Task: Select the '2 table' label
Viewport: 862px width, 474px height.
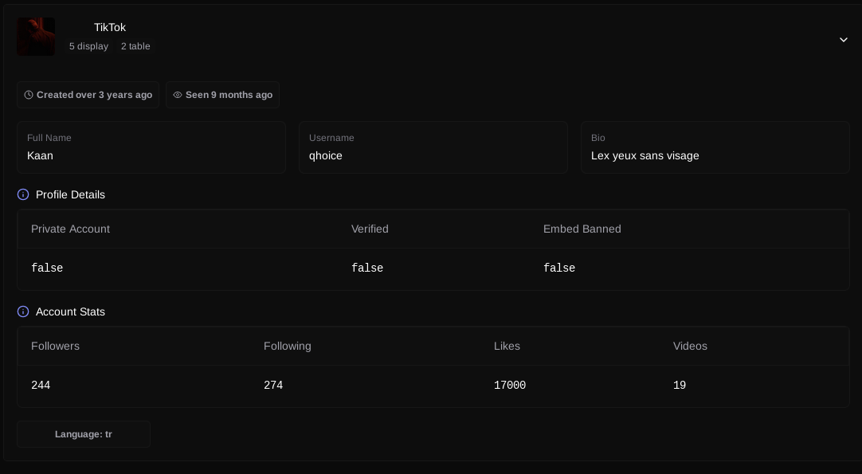Action: click(135, 46)
